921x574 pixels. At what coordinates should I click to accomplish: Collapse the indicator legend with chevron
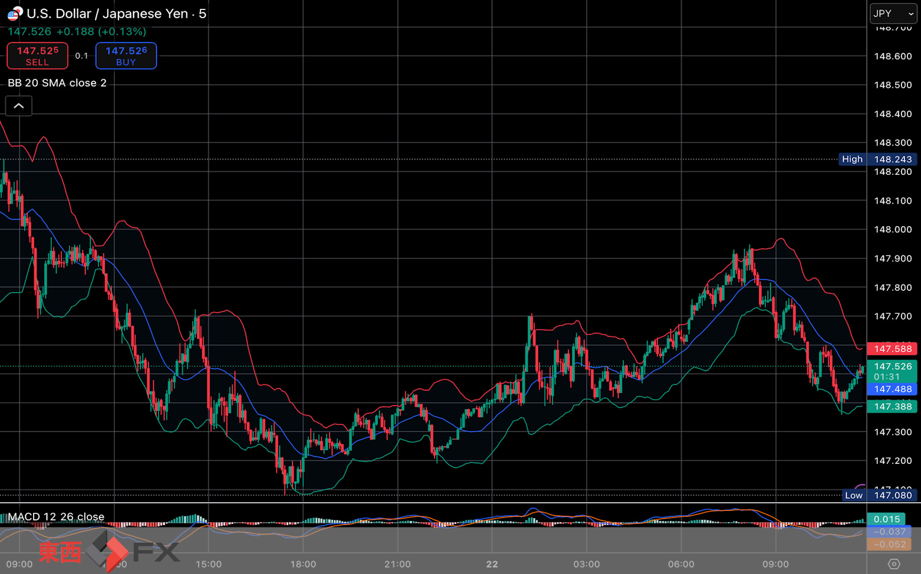coord(19,106)
